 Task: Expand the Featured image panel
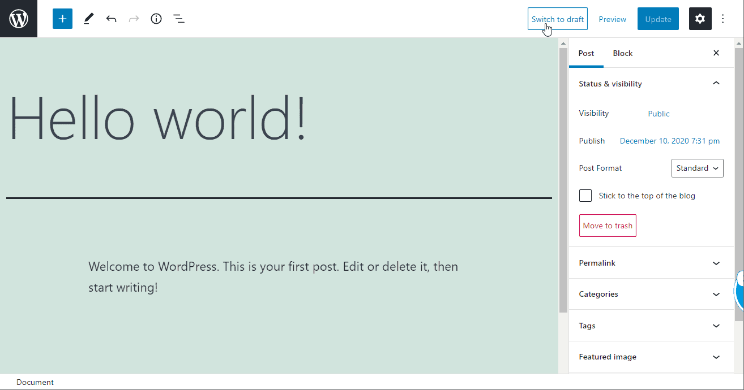[651, 357]
